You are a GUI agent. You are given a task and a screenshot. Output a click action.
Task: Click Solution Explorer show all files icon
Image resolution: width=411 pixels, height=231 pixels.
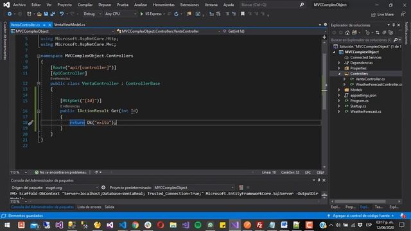point(391,33)
